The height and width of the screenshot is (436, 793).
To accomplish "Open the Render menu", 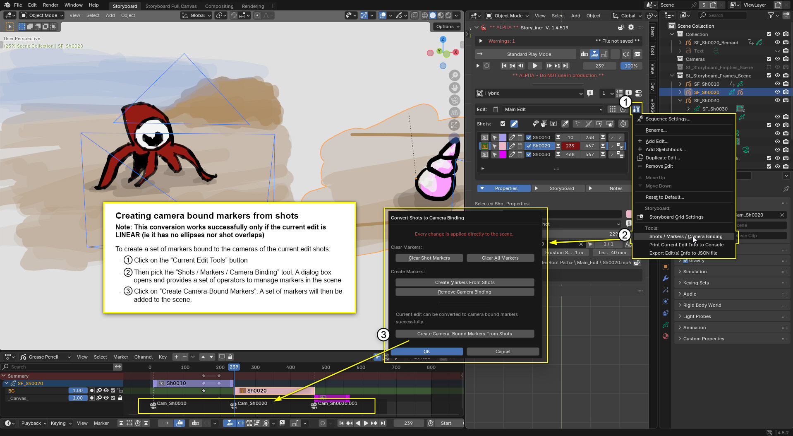I will (50, 5).
